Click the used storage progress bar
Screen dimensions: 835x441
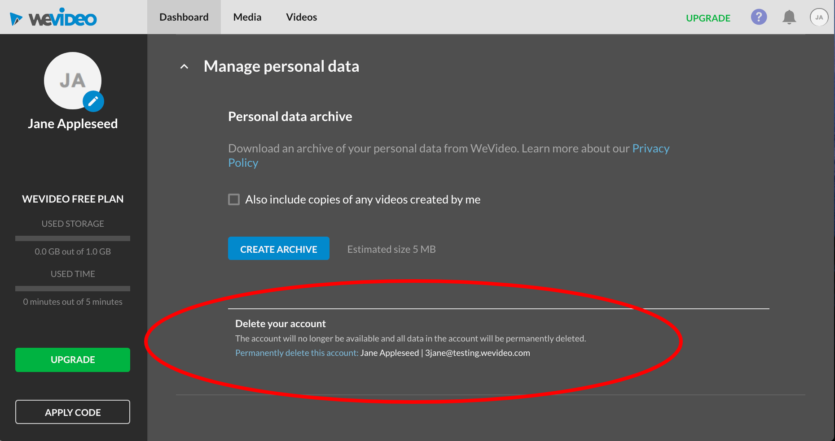73,238
